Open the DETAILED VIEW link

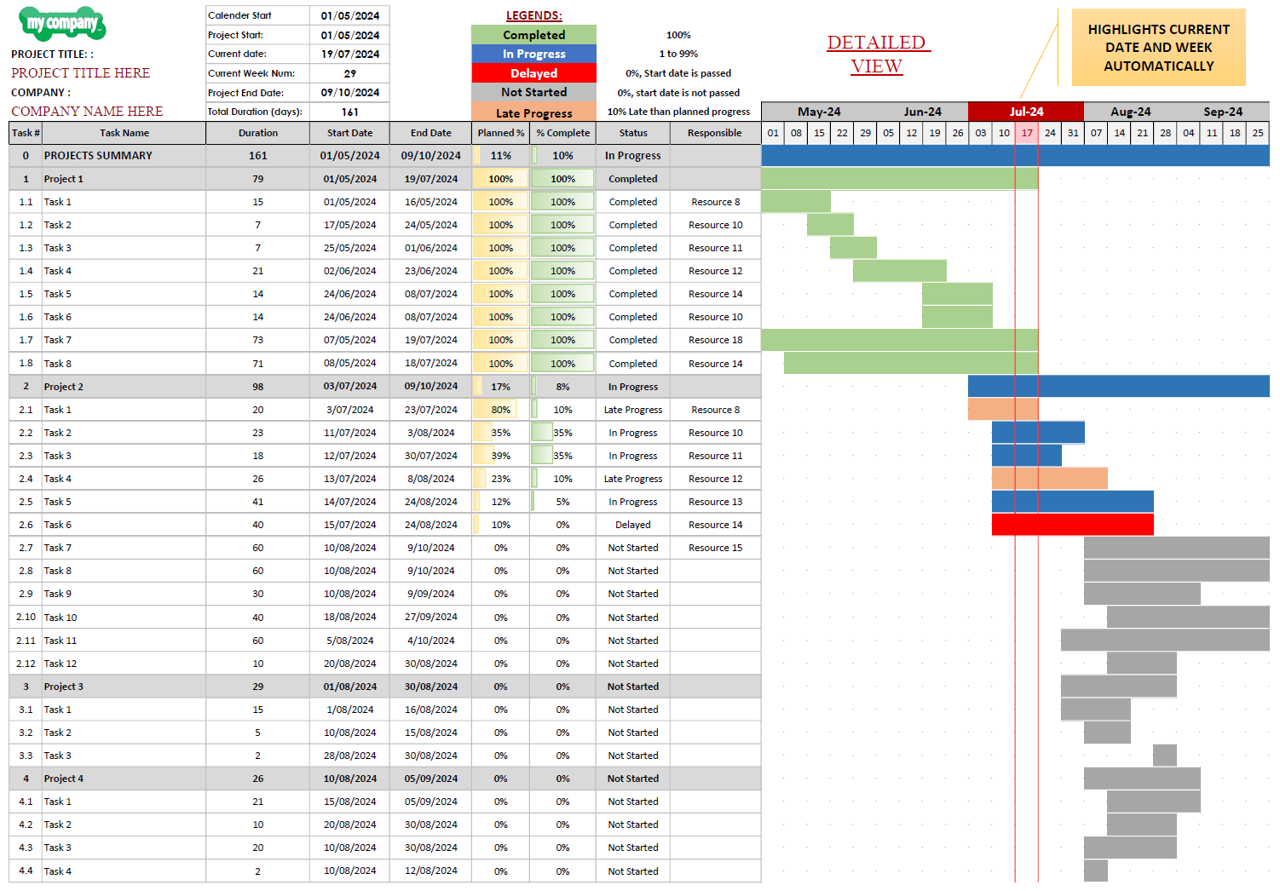pos(878,54)
